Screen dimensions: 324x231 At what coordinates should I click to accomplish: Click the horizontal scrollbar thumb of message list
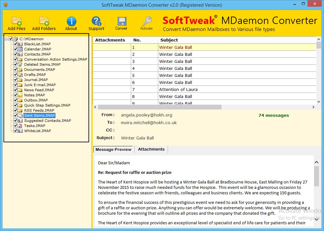160,107
